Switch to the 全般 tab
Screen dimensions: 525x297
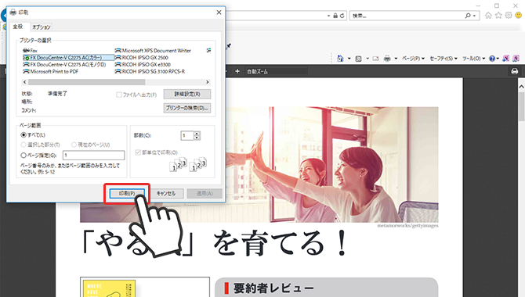[x=18, y=27]
